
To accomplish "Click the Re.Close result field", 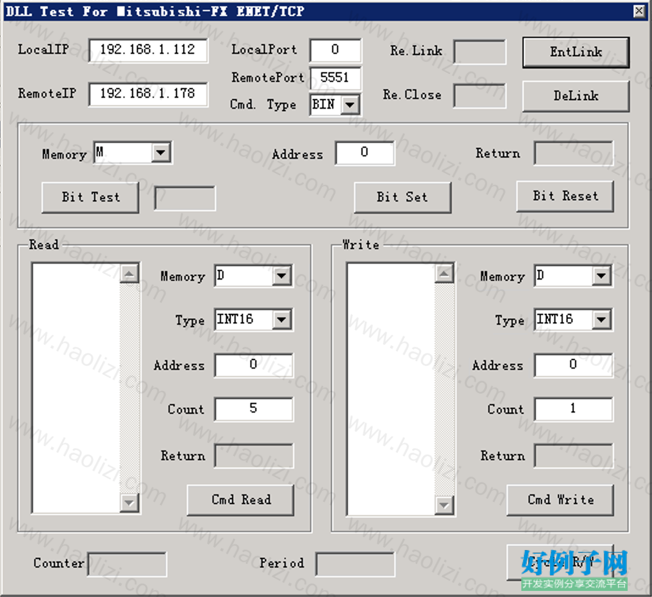I will point(479,96).
